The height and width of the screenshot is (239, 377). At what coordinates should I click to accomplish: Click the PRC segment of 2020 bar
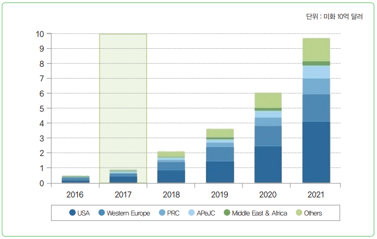click(268, 122)
